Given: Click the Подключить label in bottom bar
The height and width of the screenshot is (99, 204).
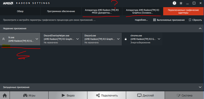Looking at the screenshot, I should (109, 95).
